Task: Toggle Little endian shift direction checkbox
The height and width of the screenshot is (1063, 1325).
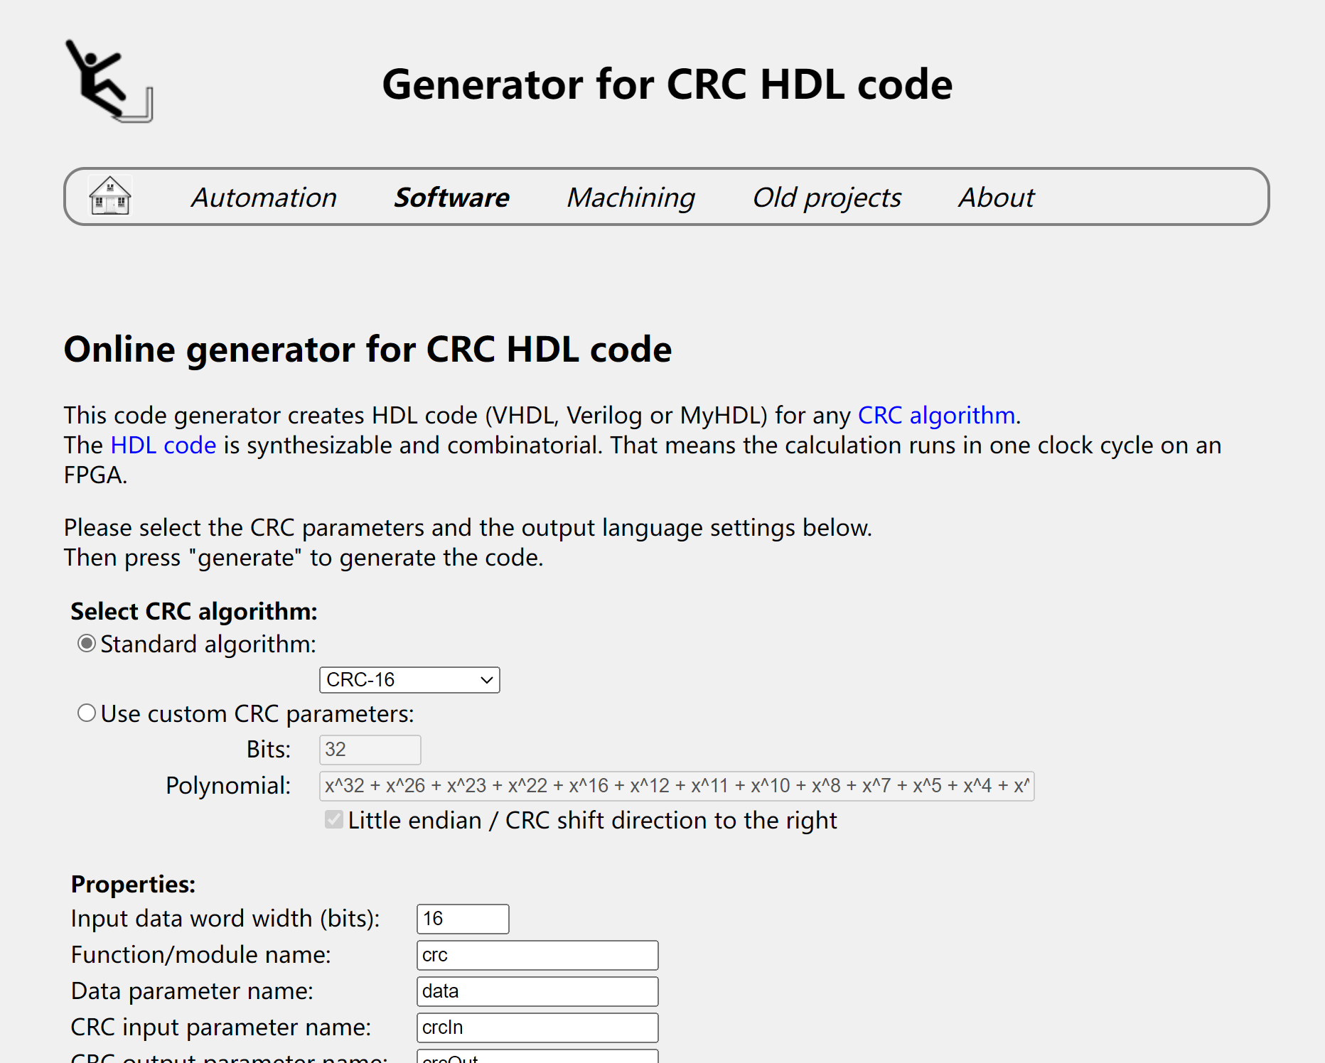Action: pyautogui.click(x=334, y=820)
